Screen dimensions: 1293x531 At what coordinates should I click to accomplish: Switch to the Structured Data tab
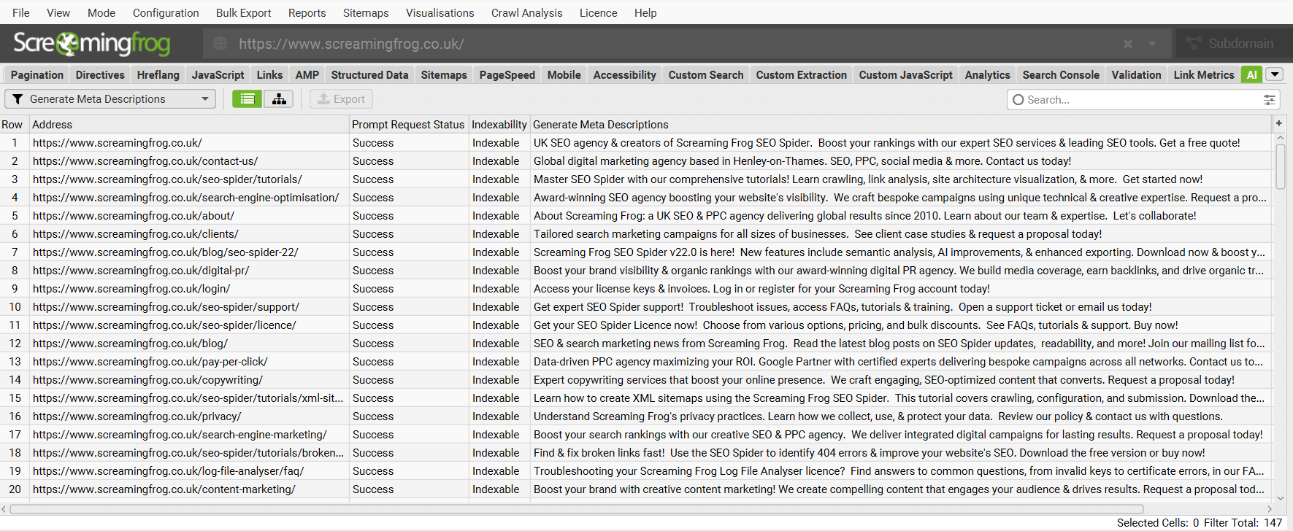(x=369, y=74)
